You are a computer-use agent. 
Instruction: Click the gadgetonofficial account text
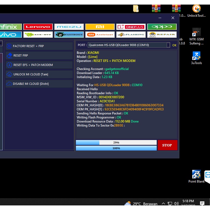tap(117, 69)
